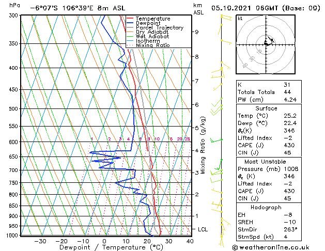Click the 600 hPa pressure level label
Viewport: 325px width, 251px height.
(x=14, y=142)
